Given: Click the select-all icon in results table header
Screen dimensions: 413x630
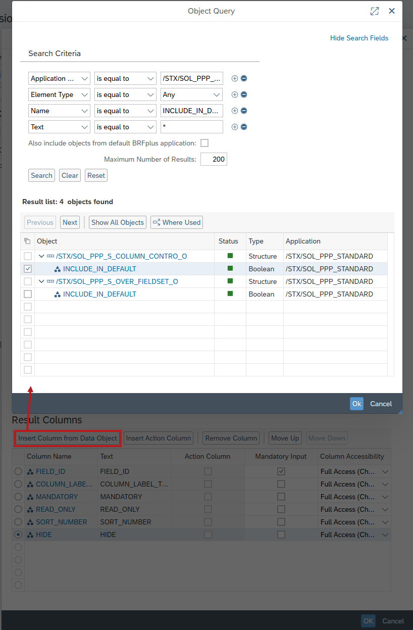Looking at the screenshot, I should (x=28, y=241).
